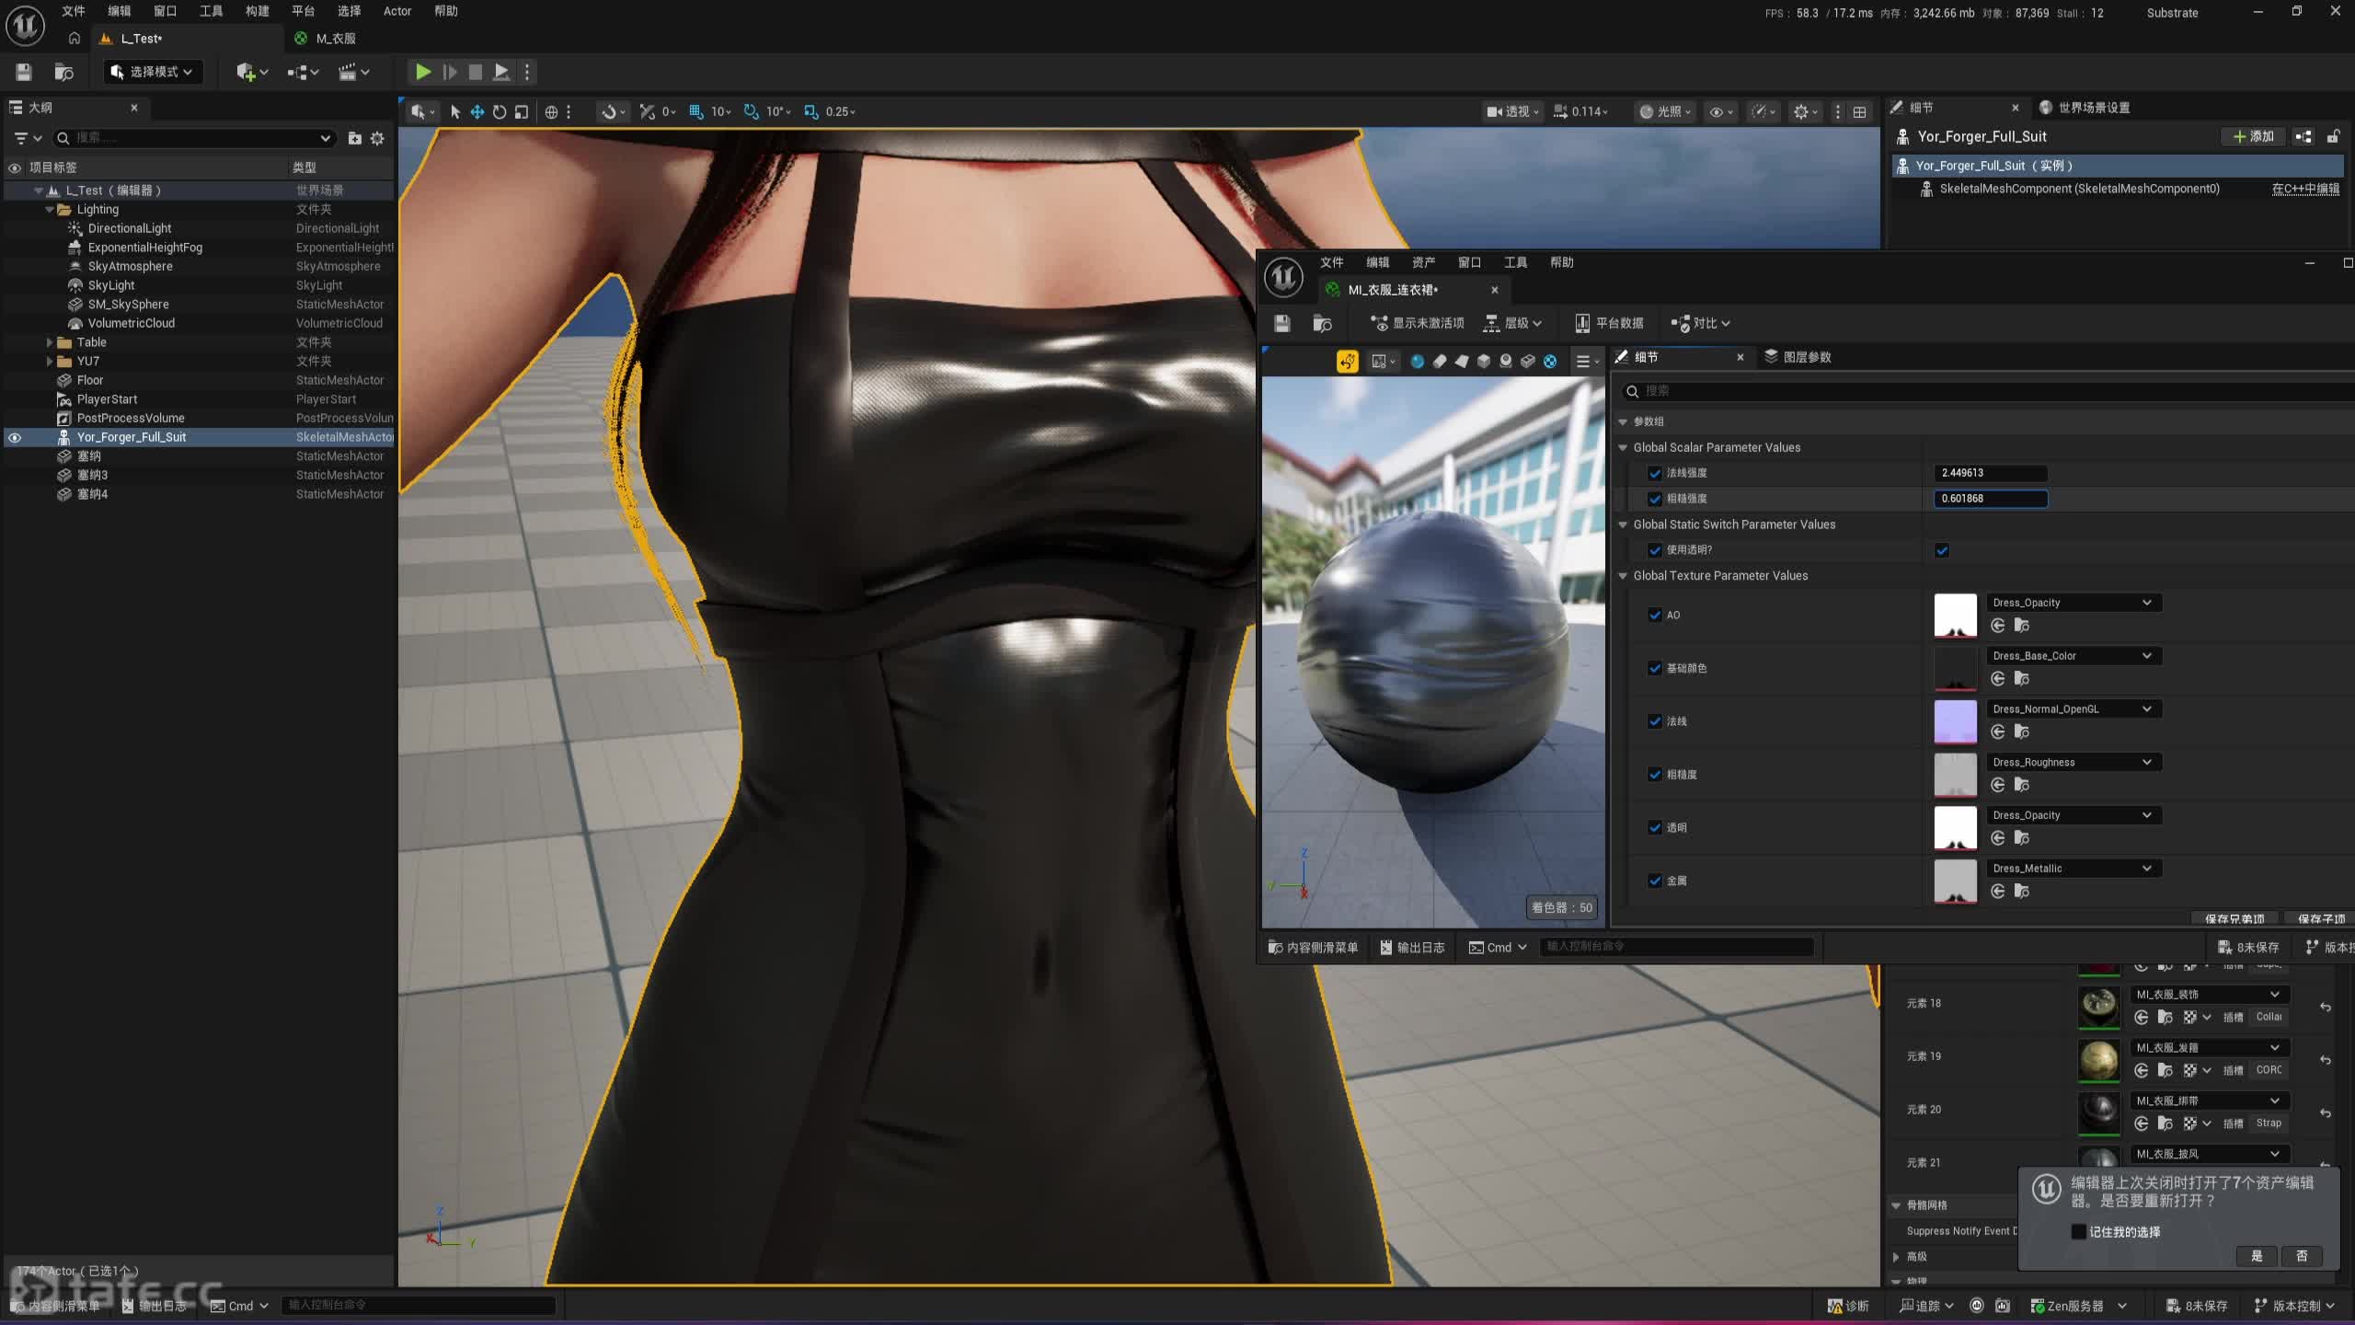Toggle the 基础颜色 texture override checkbox
Viewport: 2355px width, 1325px height.
coord(1655,668)
